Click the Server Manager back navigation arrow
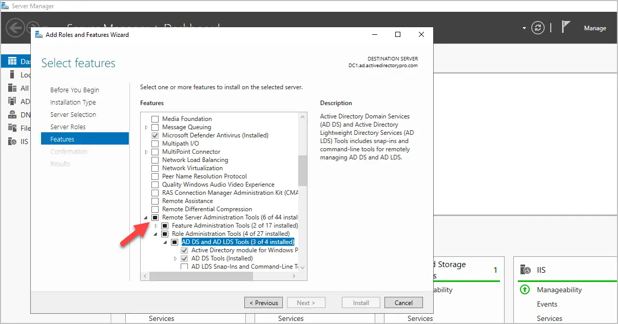Screen dimensions: 618x324 [15, 28]
